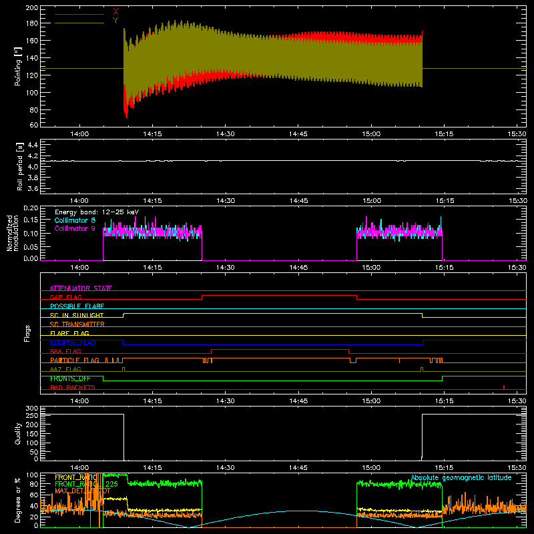The height and width of the screenshot is (534, 534).
Task: Click the 300 tick on the Quality axis
Action: 32,409
